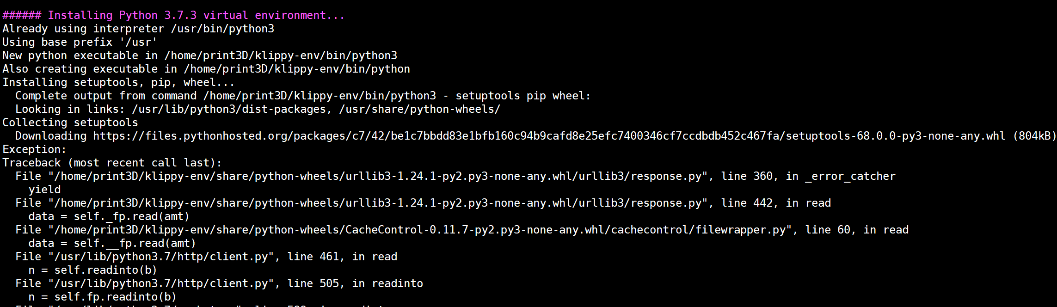Click the 'Exception:' line
The width and height of the screenshot is (1057, 307).
[x=35, y=149]
